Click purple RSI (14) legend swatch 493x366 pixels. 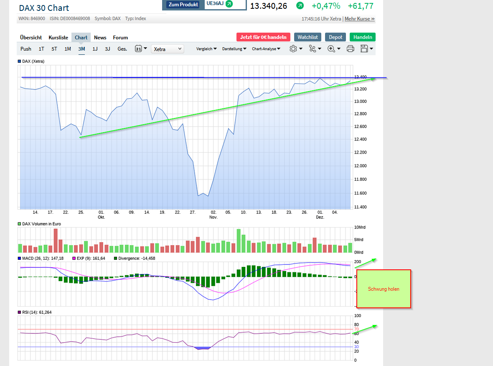[x=19, y=312]
